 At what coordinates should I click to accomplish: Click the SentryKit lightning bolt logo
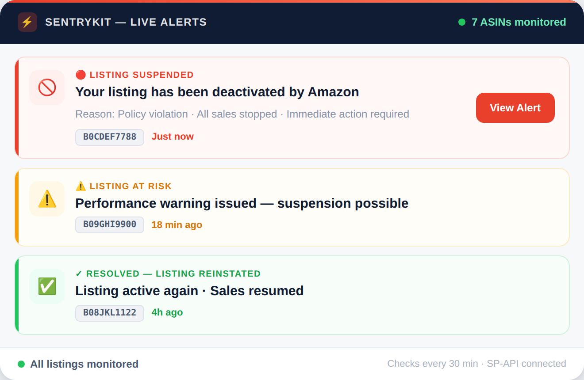click(x=27, y=22)
